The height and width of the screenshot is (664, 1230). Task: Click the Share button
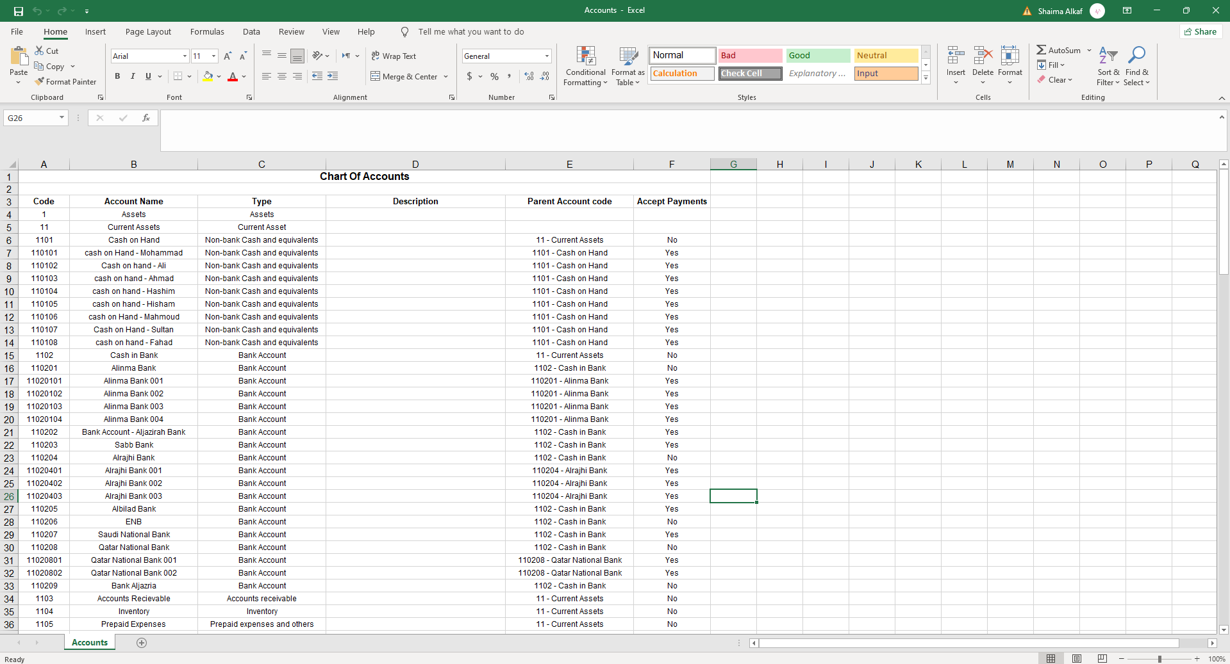point(1201,32)
